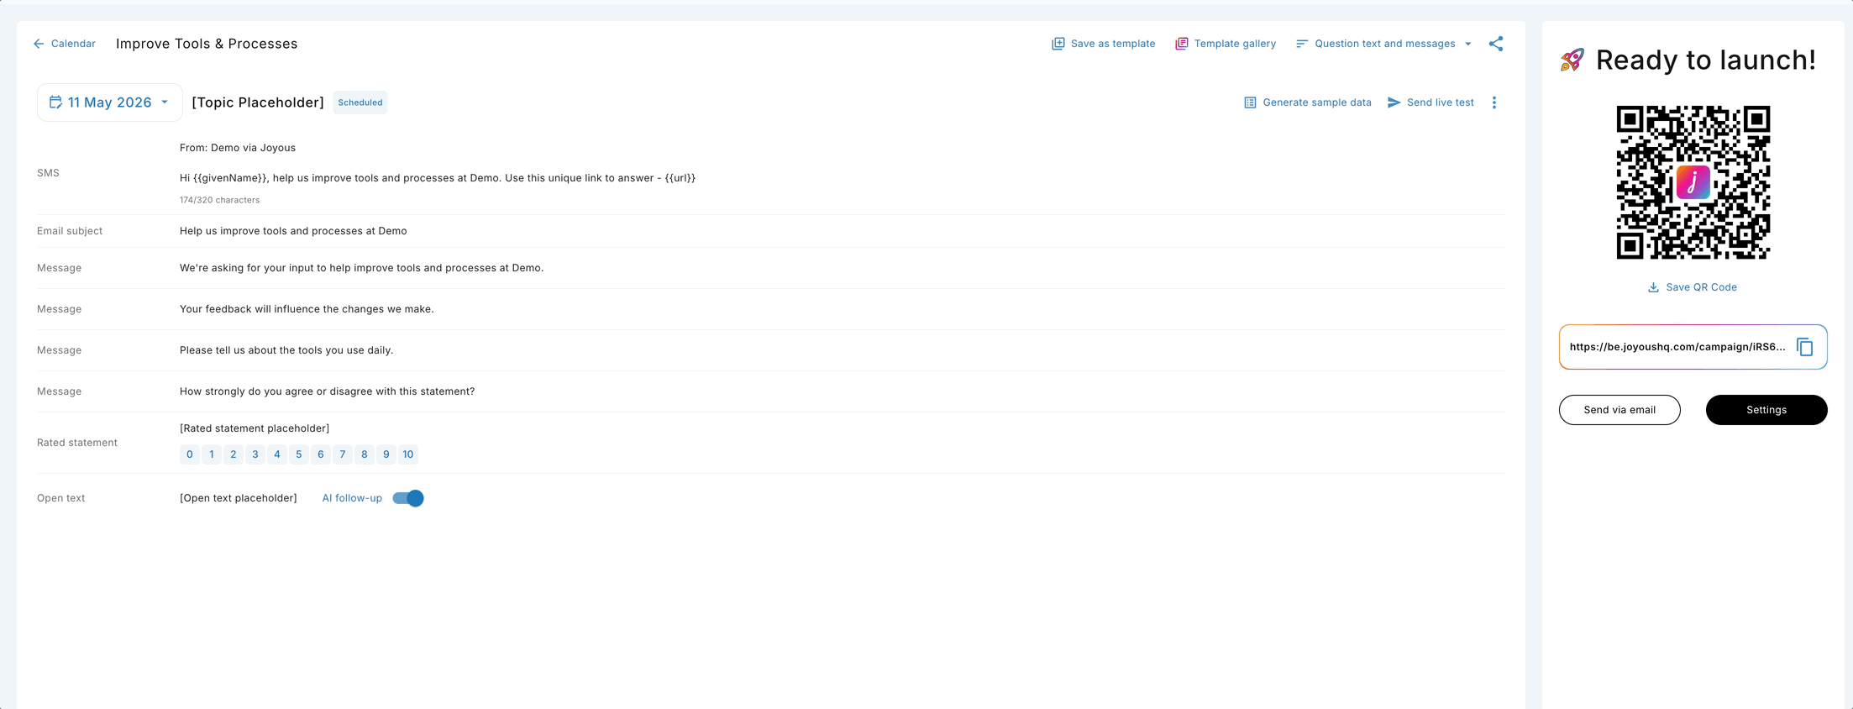Select rating 5 on the rated statement
Image resolution: width=1853 pixels, height=709 pixels.
tap(299, 454)
